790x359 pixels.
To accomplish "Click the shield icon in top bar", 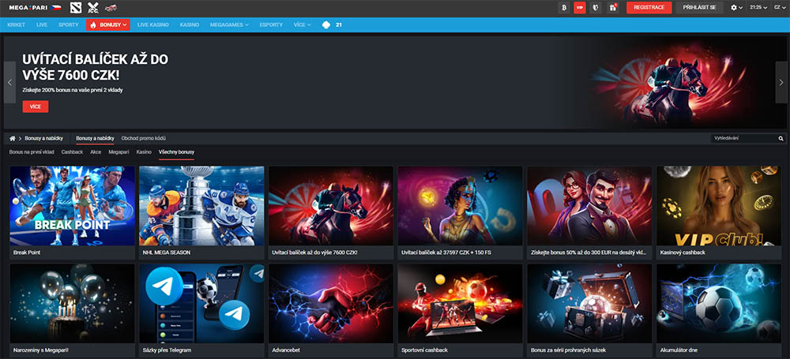I will 596,7.
